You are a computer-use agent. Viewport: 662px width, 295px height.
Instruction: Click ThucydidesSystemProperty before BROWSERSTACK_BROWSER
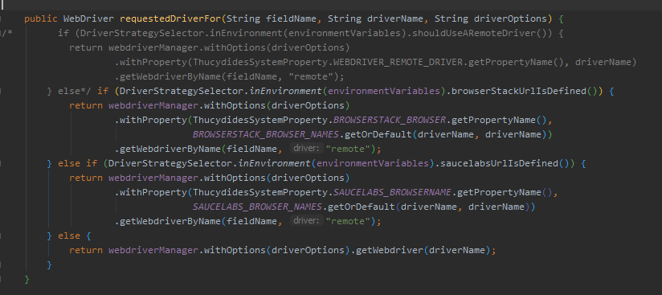(x=259, y=120)
